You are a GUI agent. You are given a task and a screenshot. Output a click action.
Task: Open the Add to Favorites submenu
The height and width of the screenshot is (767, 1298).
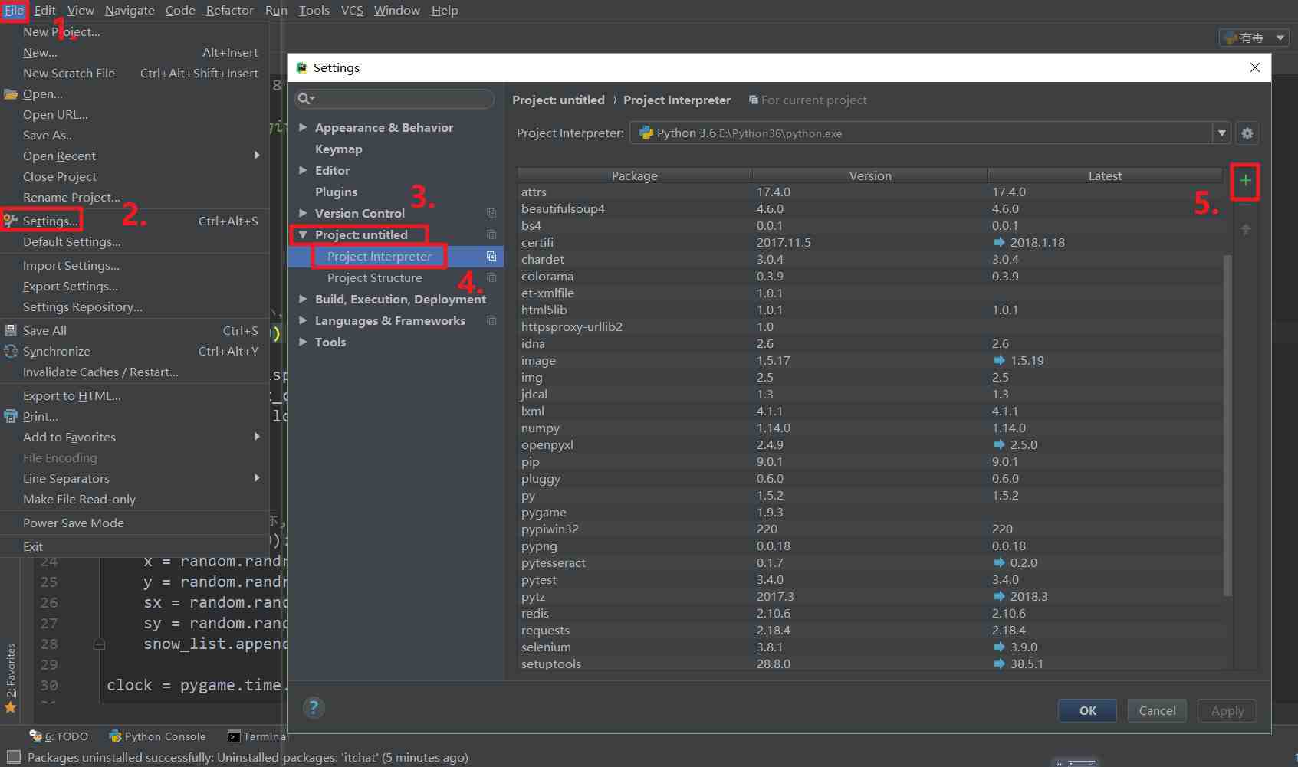pos(134,437)
